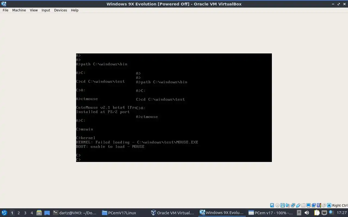Click the optical drive status icon

(277, 205)
